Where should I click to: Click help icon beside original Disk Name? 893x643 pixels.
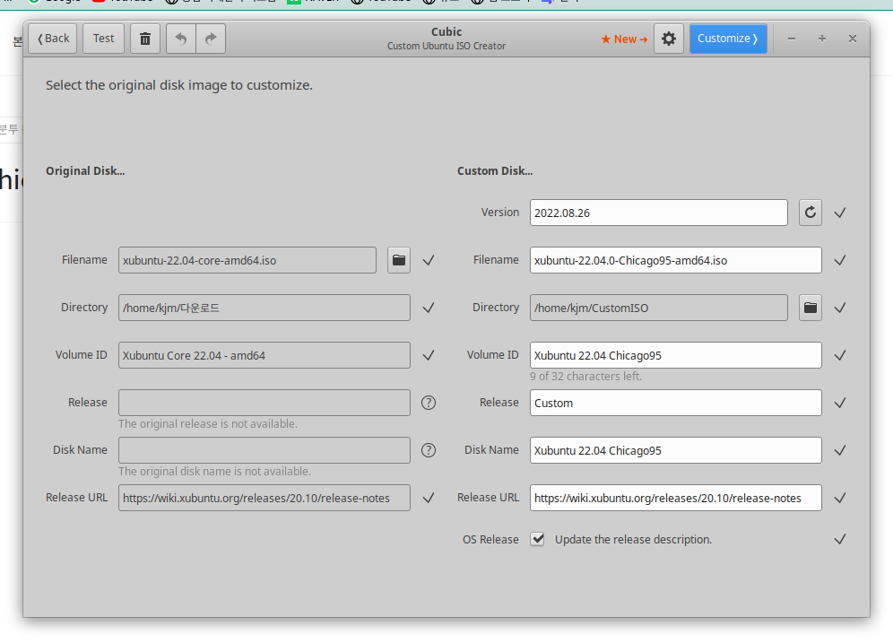coord(429,450)
